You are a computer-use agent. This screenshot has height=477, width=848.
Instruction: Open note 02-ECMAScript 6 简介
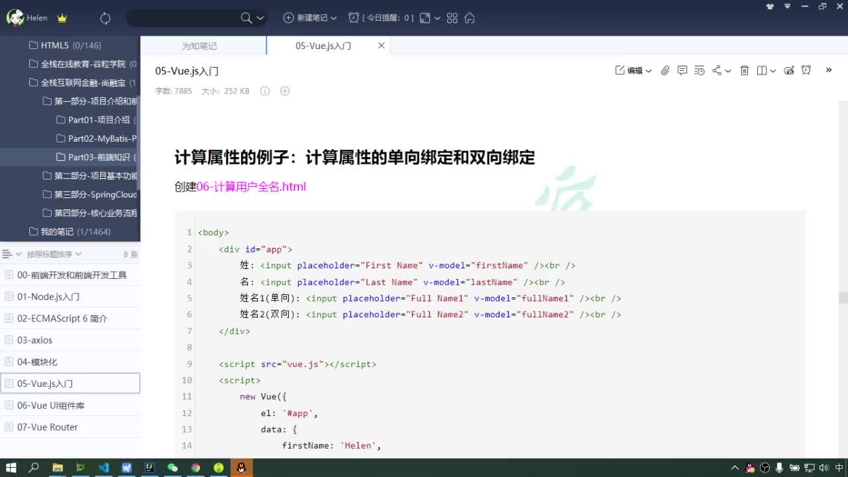coord(70,319)
